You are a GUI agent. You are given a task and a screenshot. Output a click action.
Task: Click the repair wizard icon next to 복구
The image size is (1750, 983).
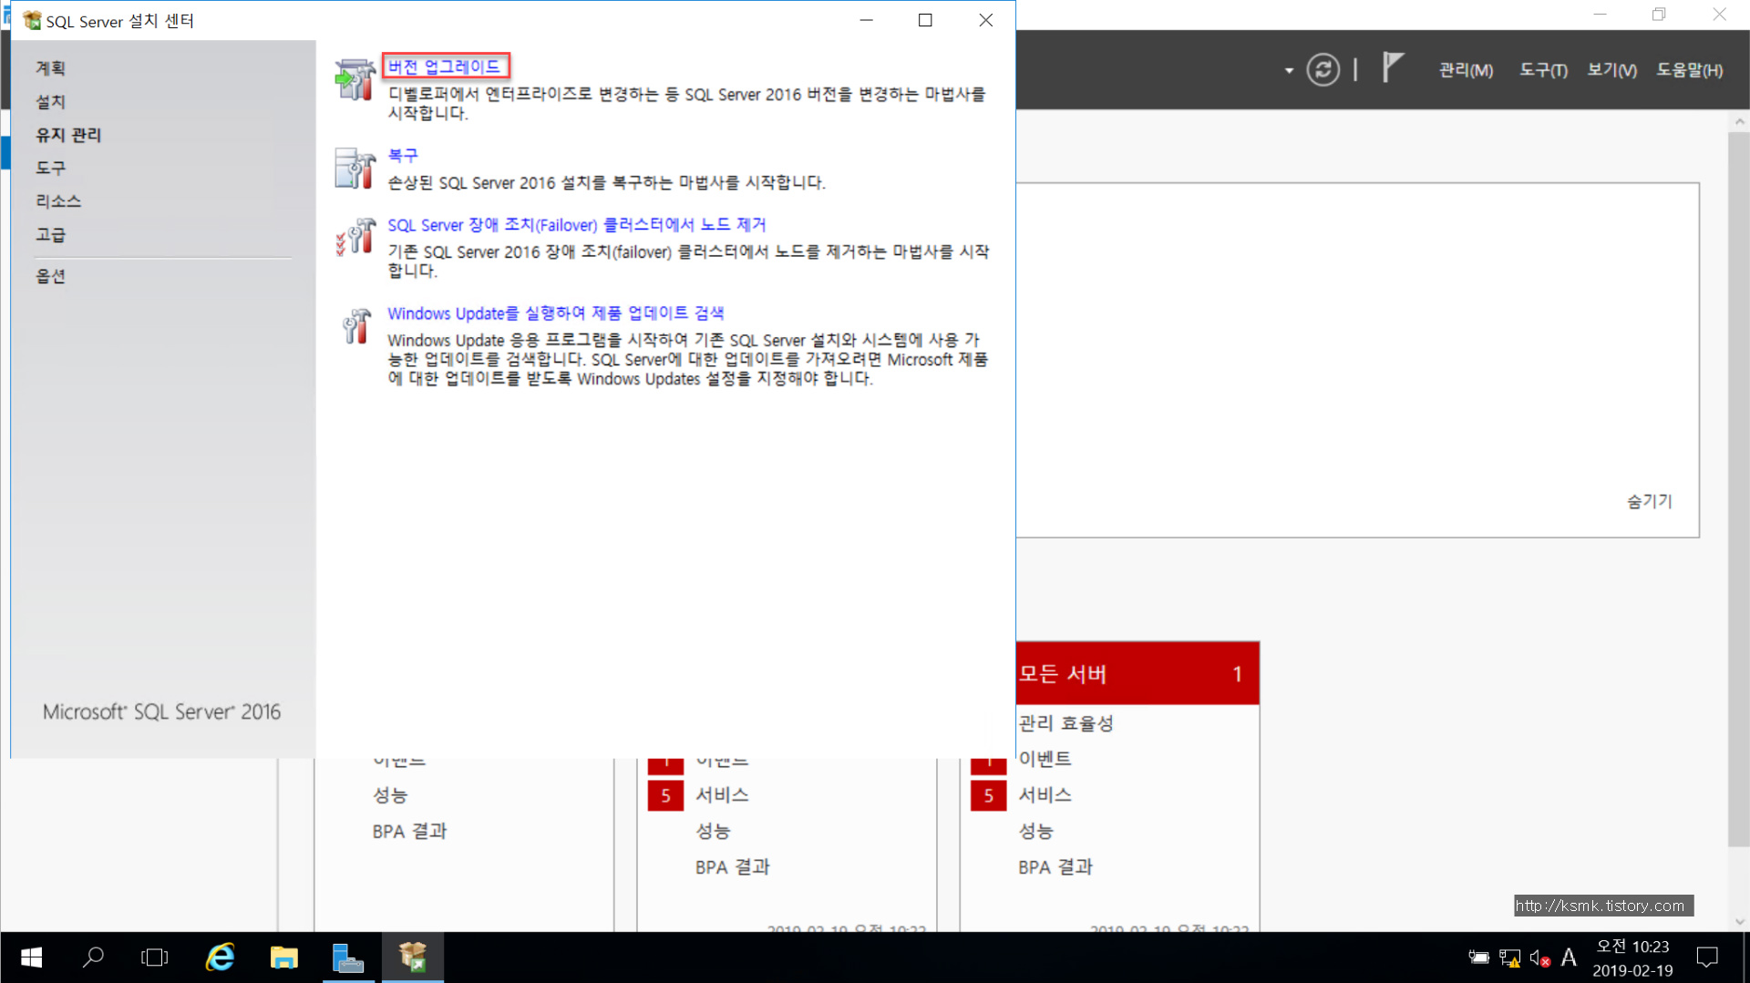coord(355,169)
